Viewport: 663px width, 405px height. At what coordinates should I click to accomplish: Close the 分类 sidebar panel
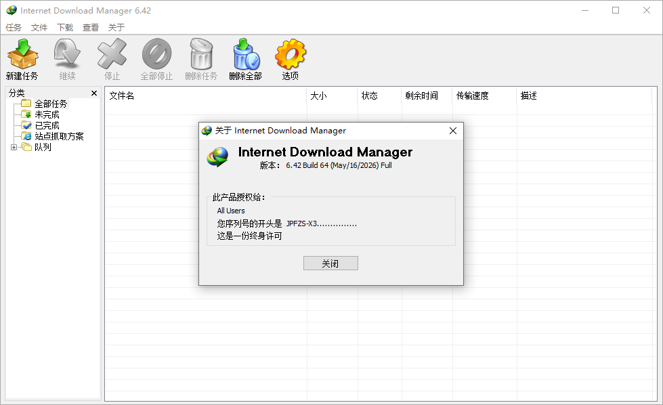tap(94, 93)
